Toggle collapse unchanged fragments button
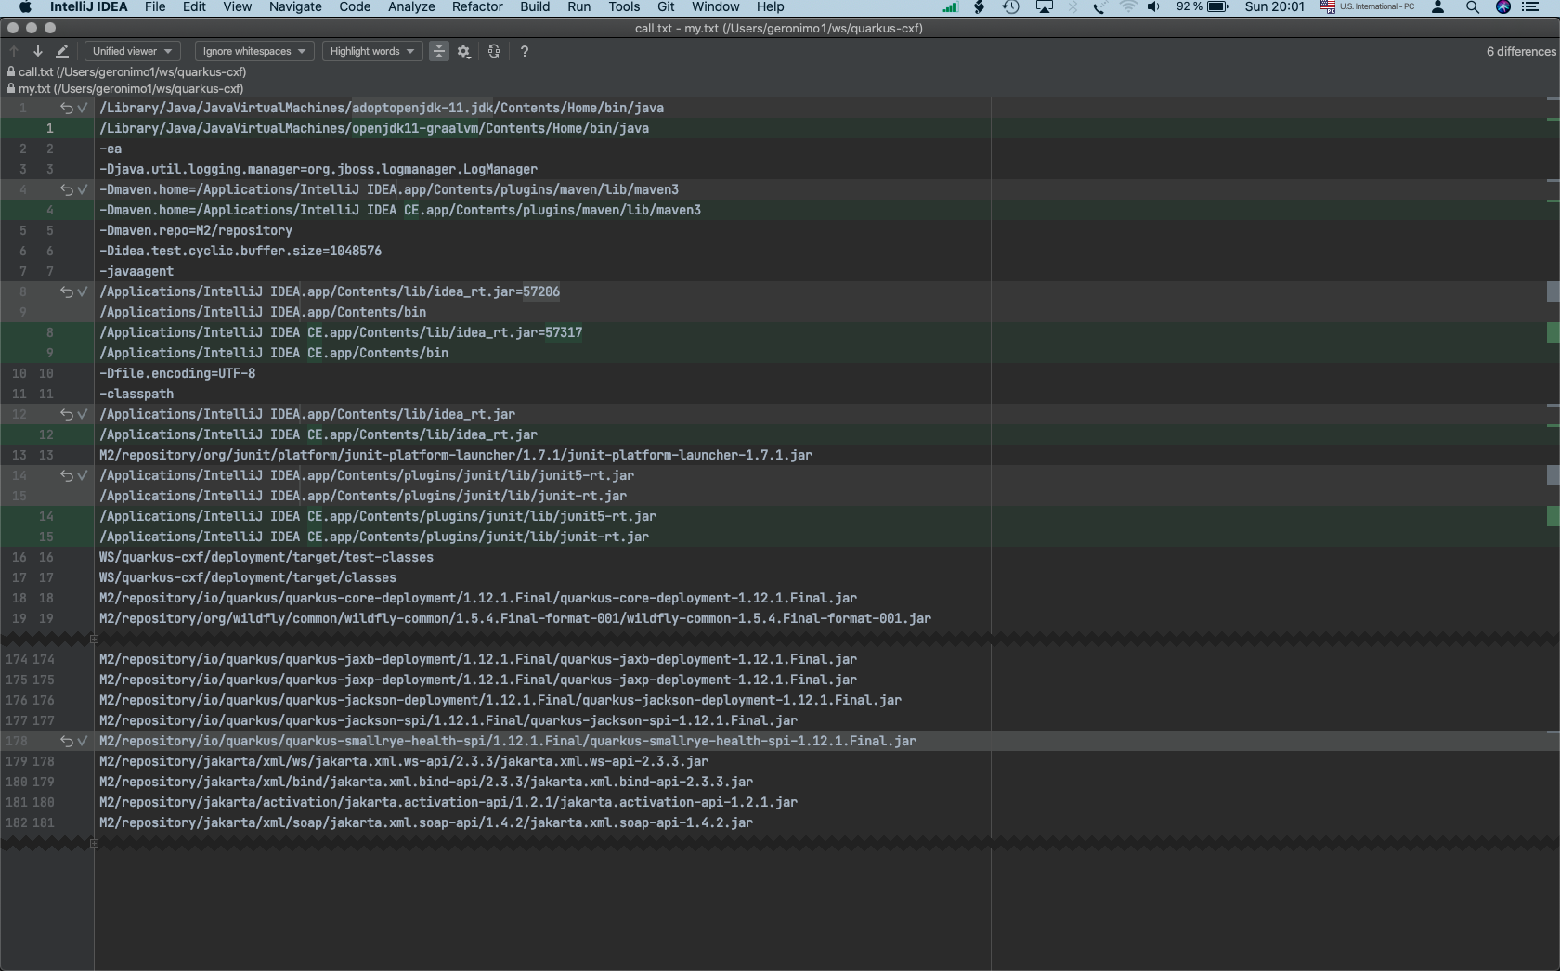Viewport: 1560px width, 971px height. [439, 51]
